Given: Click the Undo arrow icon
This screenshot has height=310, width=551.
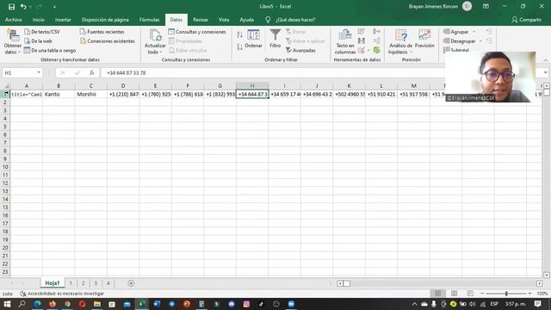Looking at the screenshot, I should point(23,7).
